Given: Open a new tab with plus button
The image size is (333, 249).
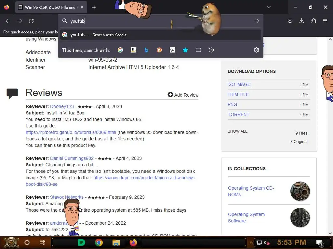Looking at the screenshot, I should pos(94,7).
